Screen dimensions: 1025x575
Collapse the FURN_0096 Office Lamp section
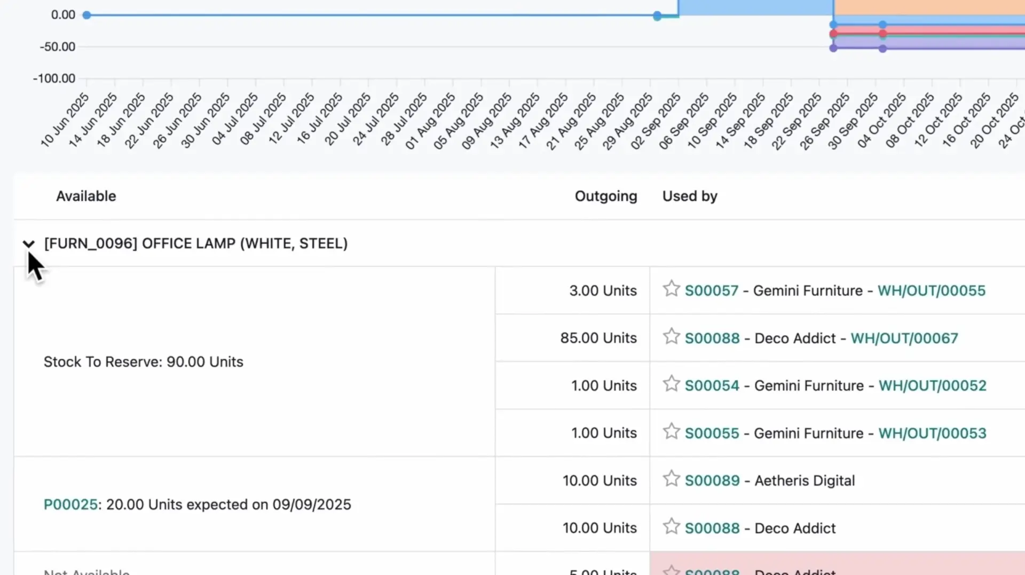29,243
